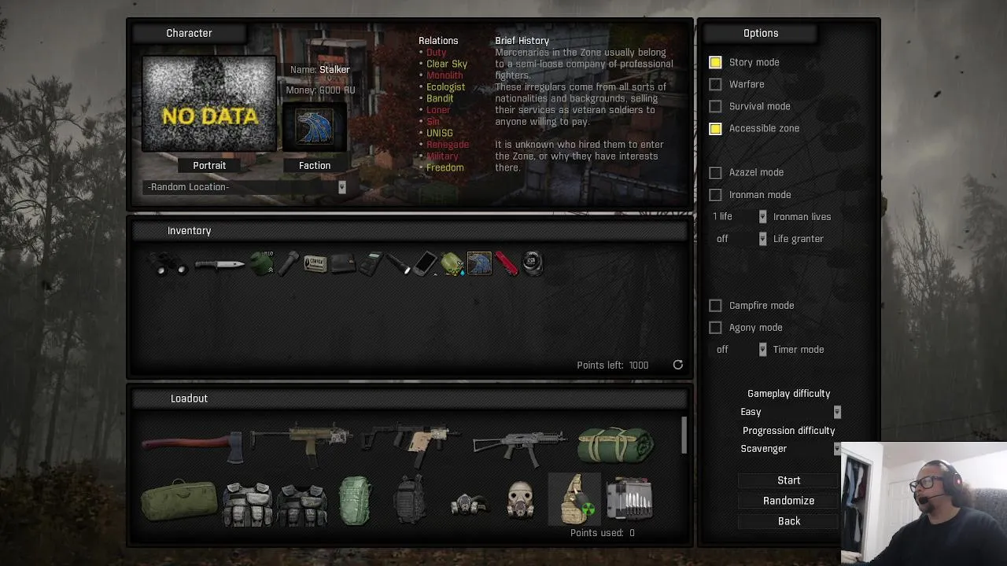
Task: Uncheck the Accessible zone option
Action: pyautogui.click(x=715, y=128)
